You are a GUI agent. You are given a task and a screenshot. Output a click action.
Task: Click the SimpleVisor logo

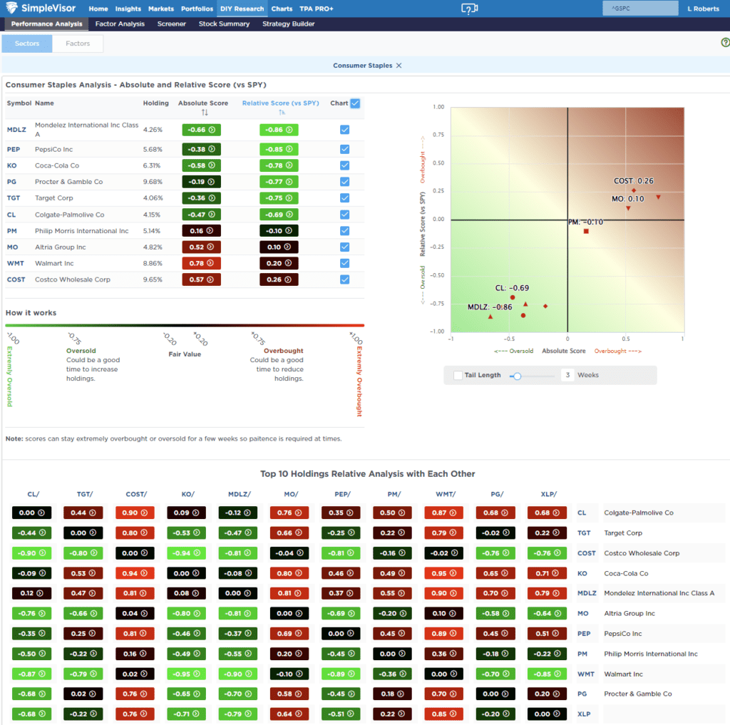point(41,9)
